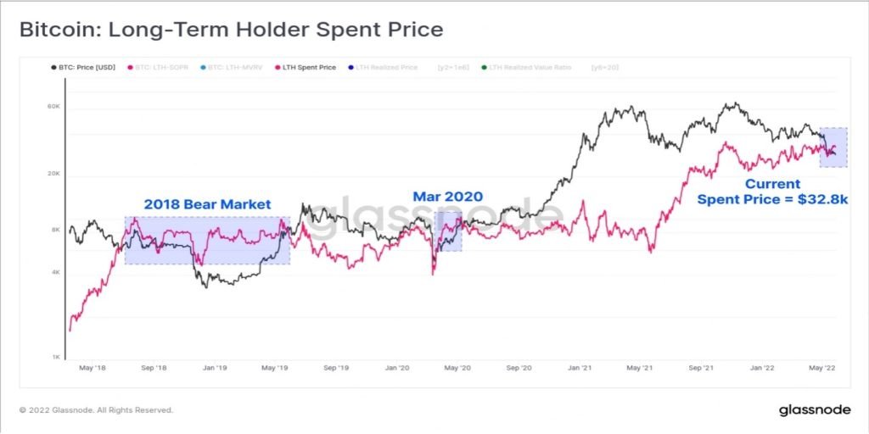Screen dimensions: 869x434
Task: Click the black dot beside BTC: Price
Action: pos(53,68)
